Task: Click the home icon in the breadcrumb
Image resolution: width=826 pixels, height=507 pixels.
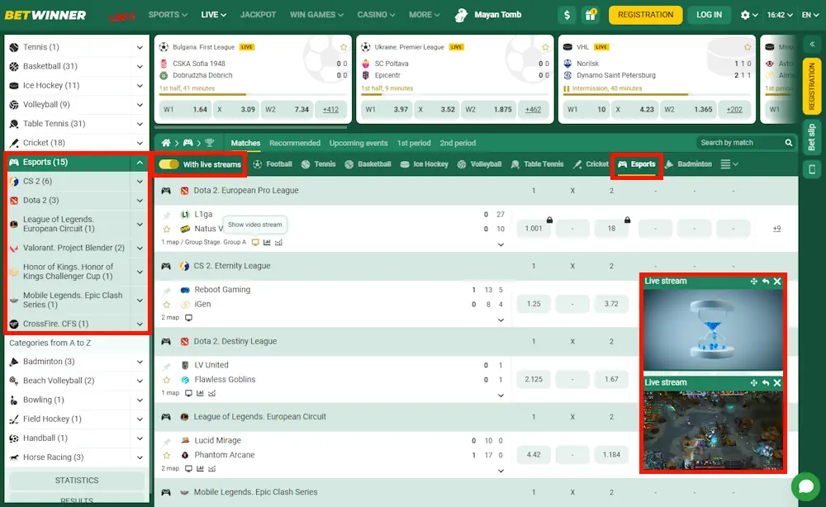Action: pyautogui.click(x=164, y=143)
